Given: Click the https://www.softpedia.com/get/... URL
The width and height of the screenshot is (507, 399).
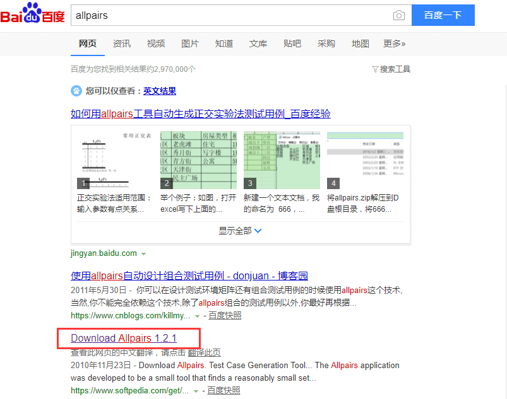Looking at the screenshot, I should pos(129,390).
